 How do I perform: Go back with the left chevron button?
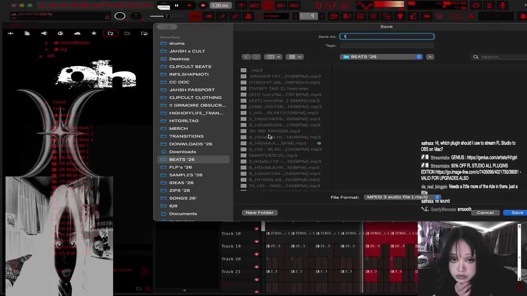tap(246, 57)
